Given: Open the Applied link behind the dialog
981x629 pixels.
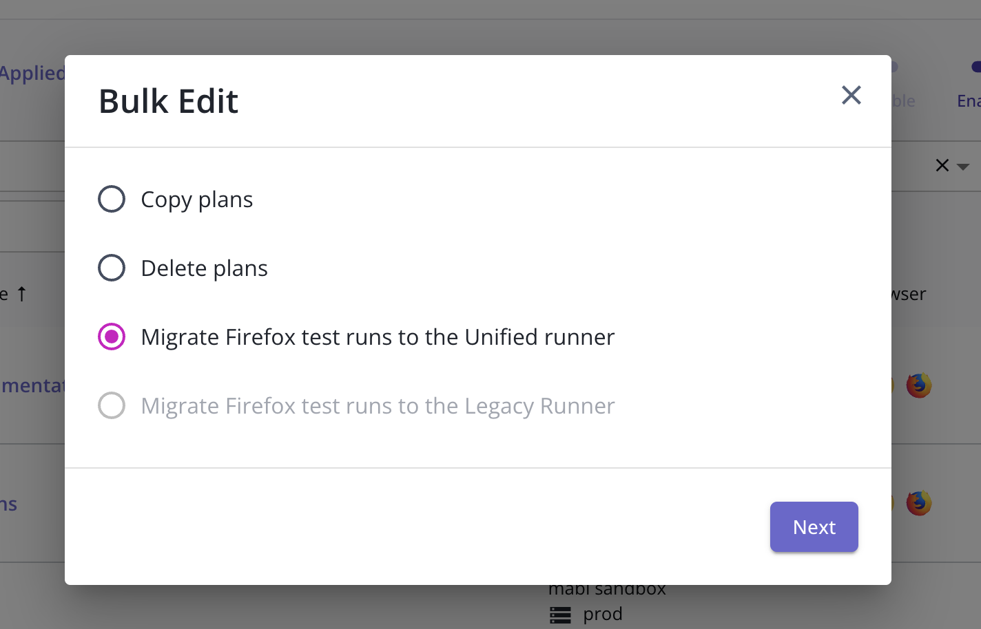Looking at the screenshot, I should (32, 73).
